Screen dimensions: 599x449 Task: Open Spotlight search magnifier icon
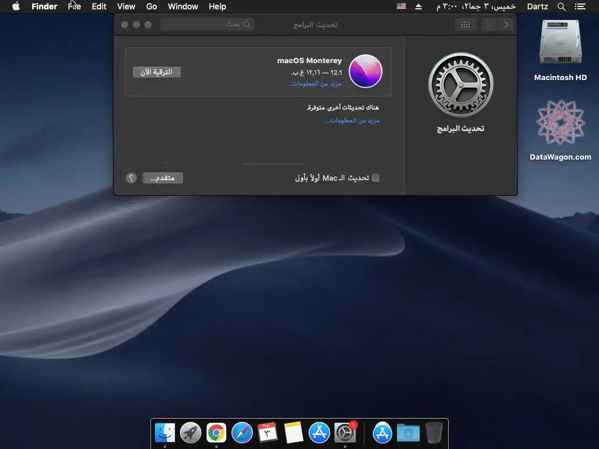coord(562,6)
